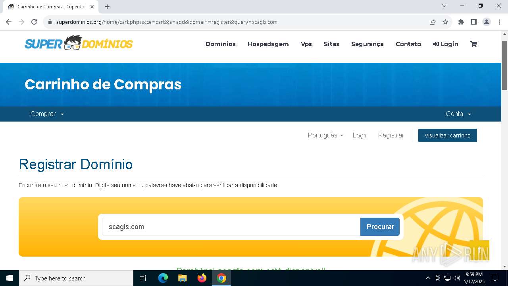Open the Domínios menu
Viewport: 508px width, 286px height.
click(221, 44)
